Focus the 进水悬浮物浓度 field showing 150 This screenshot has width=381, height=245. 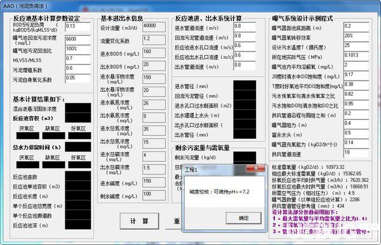tap(154, 79)
